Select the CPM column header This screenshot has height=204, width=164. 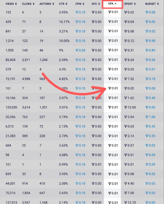78,4
